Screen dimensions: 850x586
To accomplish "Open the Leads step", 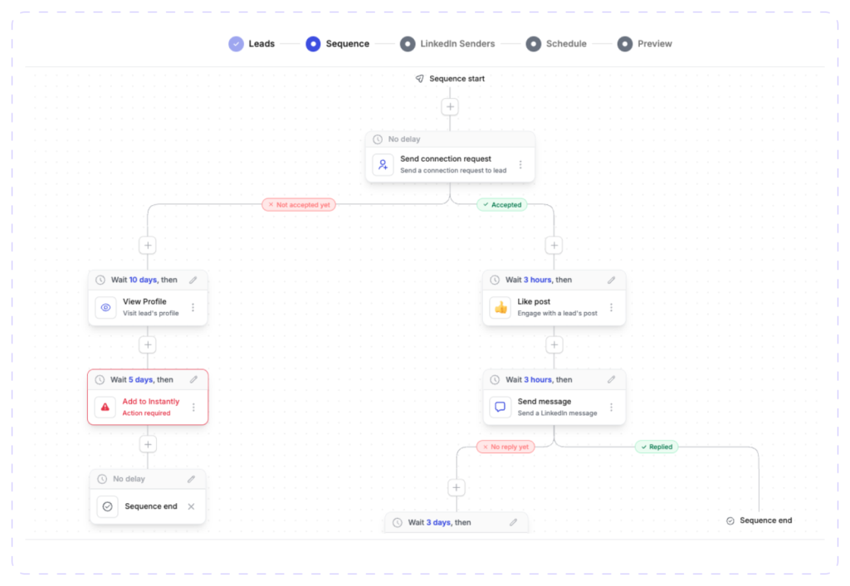I will [252, 44].
